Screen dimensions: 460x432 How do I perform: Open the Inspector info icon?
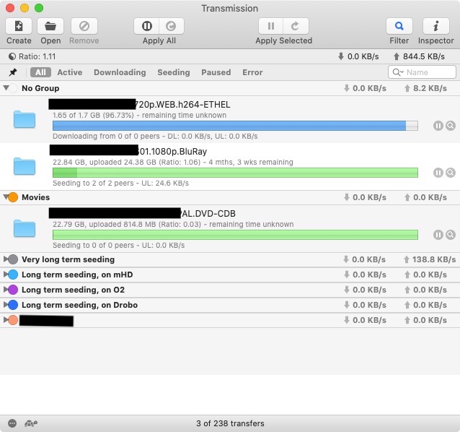pyautogui.click(x=436, y=26)
